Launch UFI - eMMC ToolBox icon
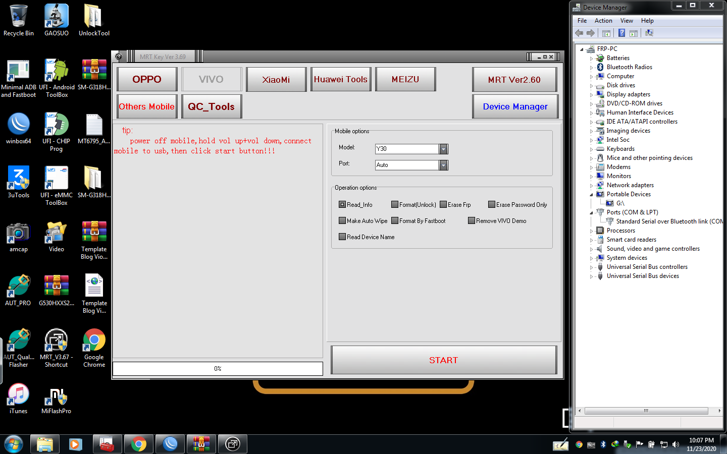Screen dimensions: 727x454 [57, 186]
